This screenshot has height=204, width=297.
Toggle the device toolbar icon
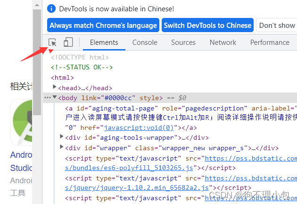coord(68,42)
